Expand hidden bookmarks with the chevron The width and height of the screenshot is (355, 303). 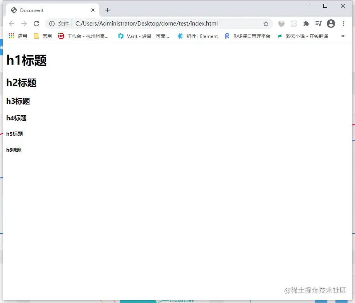[342, 36]
